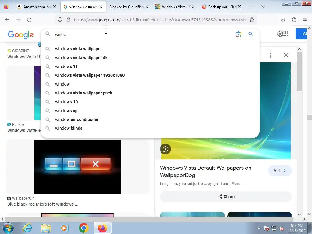Image resolution: width=312 pixels, height=234 pixels.
Task: Open the Learn More copyright link
Action: [230, 184]
